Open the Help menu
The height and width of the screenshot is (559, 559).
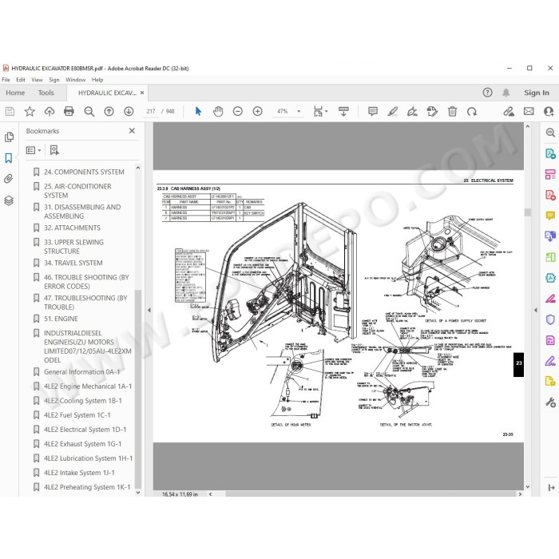tap(97, 80)
